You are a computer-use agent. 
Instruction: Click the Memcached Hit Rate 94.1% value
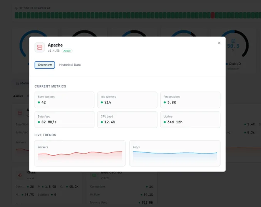148,195
